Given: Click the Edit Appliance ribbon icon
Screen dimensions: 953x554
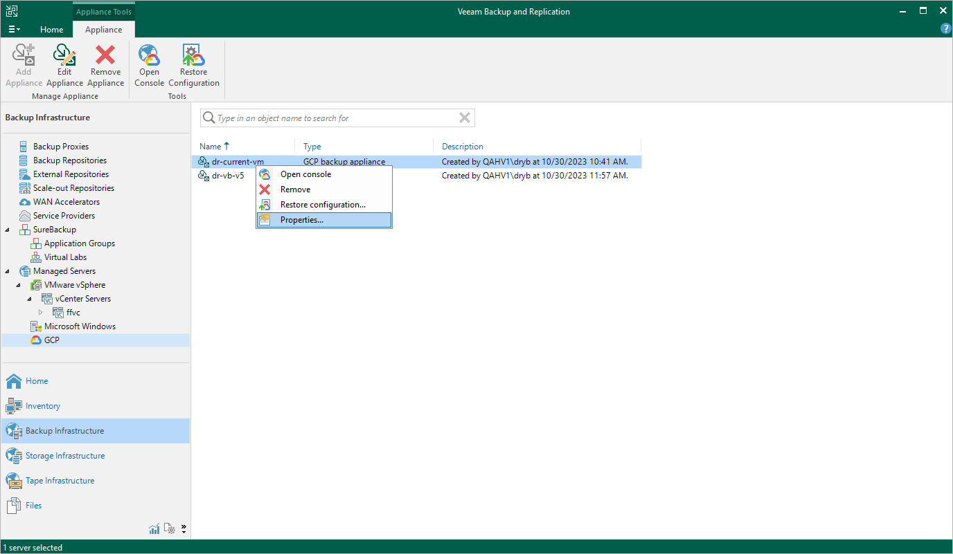Looking at the screenshot, I should pyautogui.click(x=64, y=55).
